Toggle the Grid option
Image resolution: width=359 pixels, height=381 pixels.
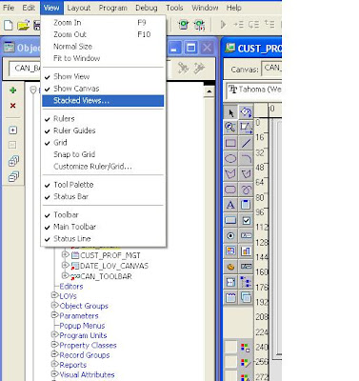[x=103, y=143]
